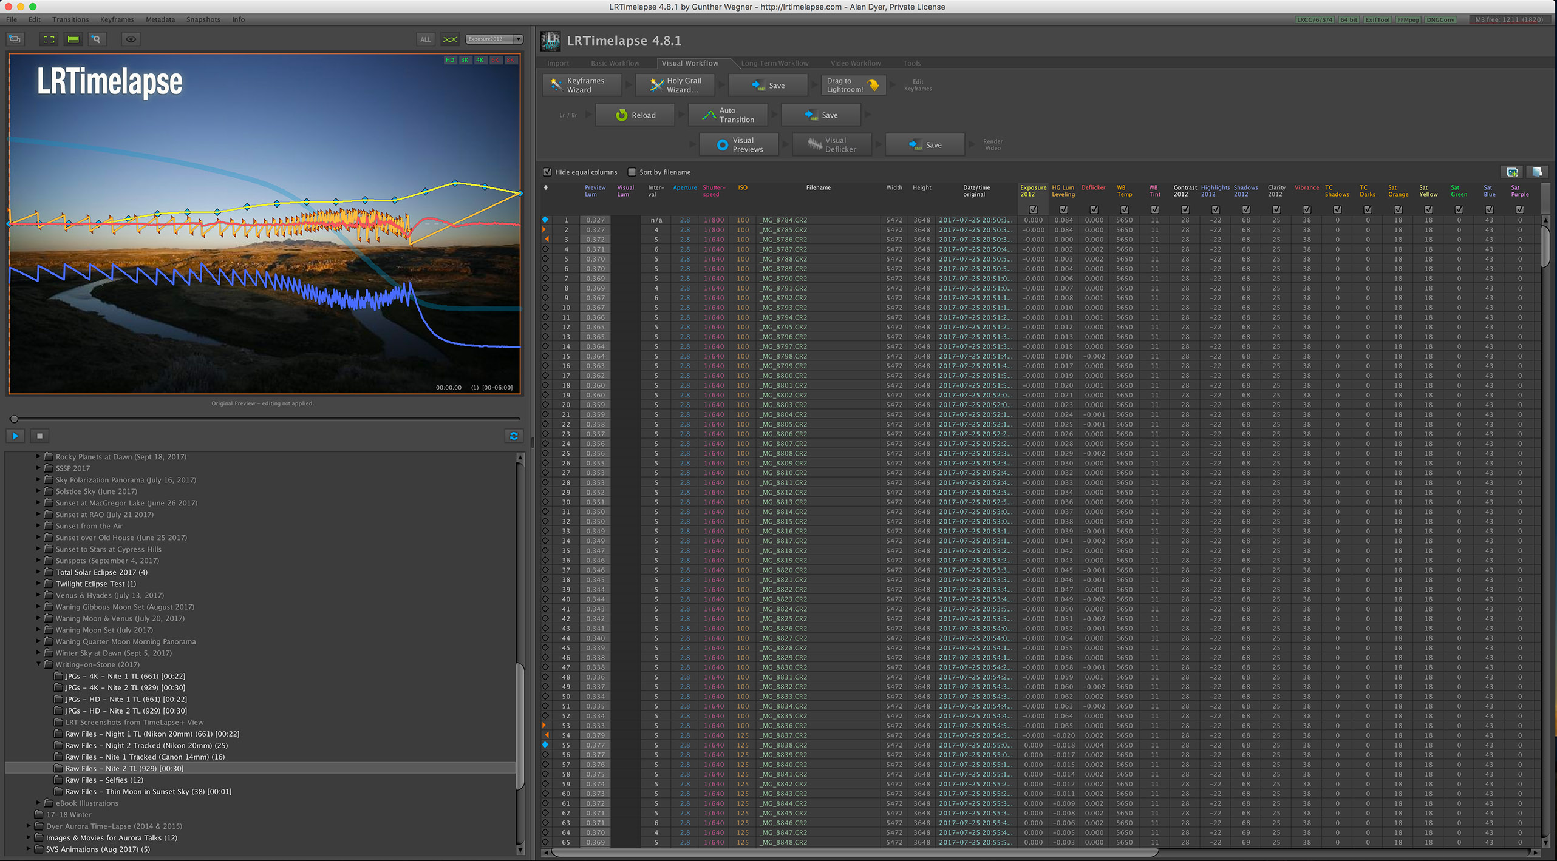Screen dimensions: 1557x861
Task: Click the preview timeline slider handle
Action: click(14, 419)
